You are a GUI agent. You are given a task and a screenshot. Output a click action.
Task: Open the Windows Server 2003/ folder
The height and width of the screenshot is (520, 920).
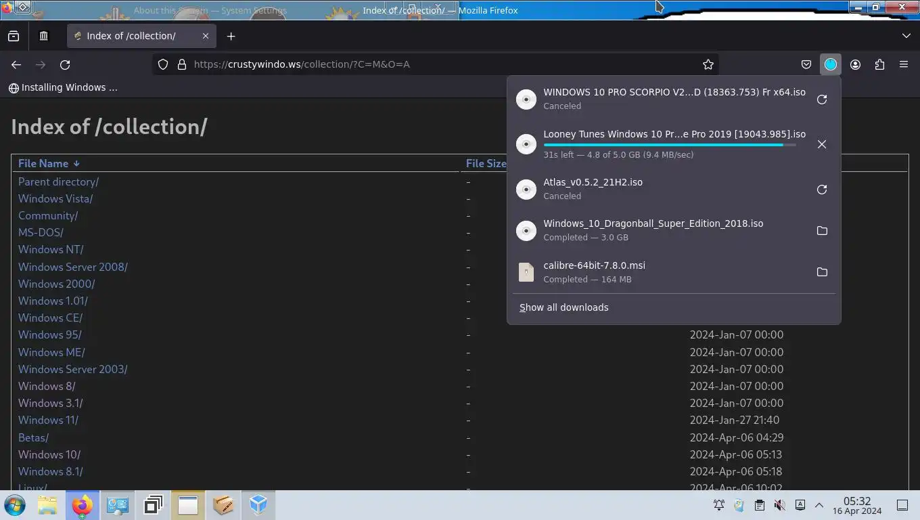click(73, 369)
